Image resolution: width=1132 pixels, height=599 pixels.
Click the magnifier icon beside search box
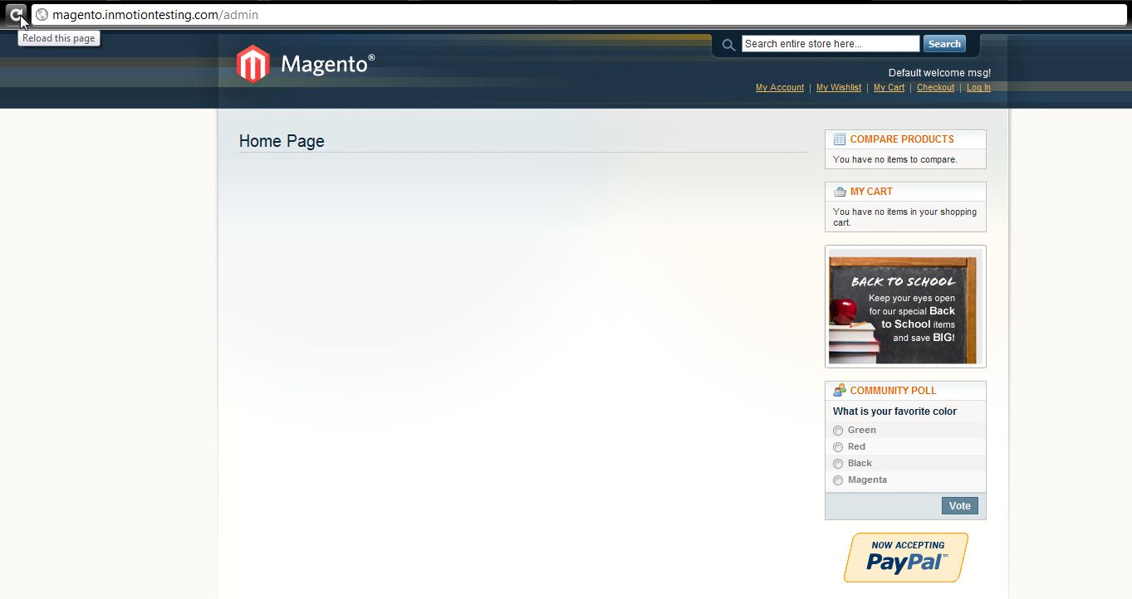[x=728, y=45]
